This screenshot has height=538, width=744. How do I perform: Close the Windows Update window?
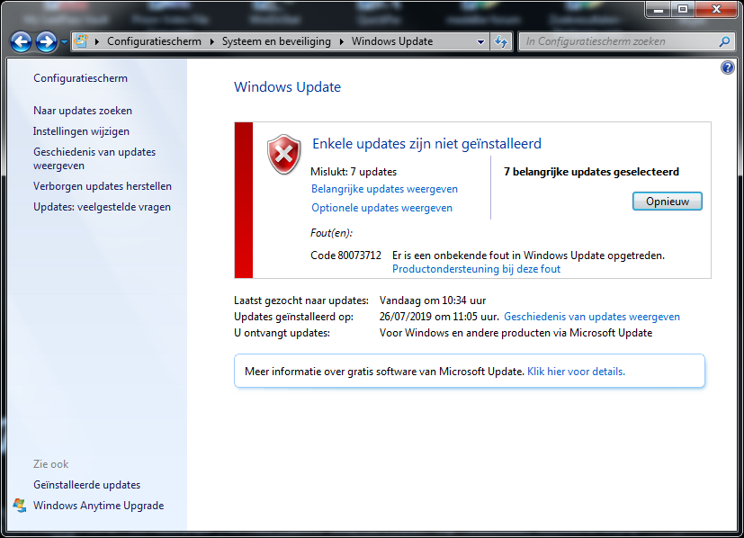(716, 9)
